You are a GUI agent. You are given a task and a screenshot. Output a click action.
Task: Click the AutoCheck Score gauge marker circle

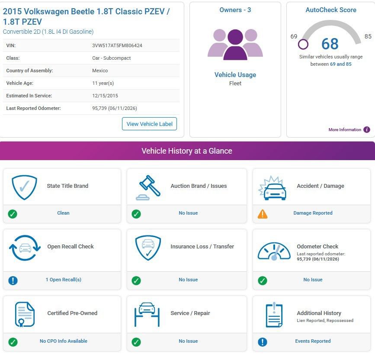[x=303, y=44]
